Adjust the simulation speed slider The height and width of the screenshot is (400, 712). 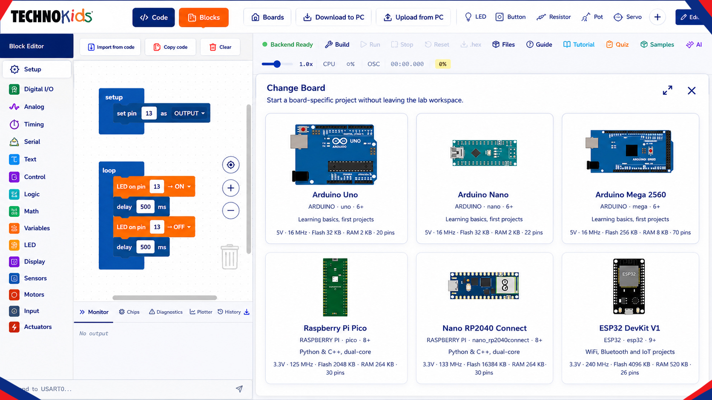tap(277, 64)
